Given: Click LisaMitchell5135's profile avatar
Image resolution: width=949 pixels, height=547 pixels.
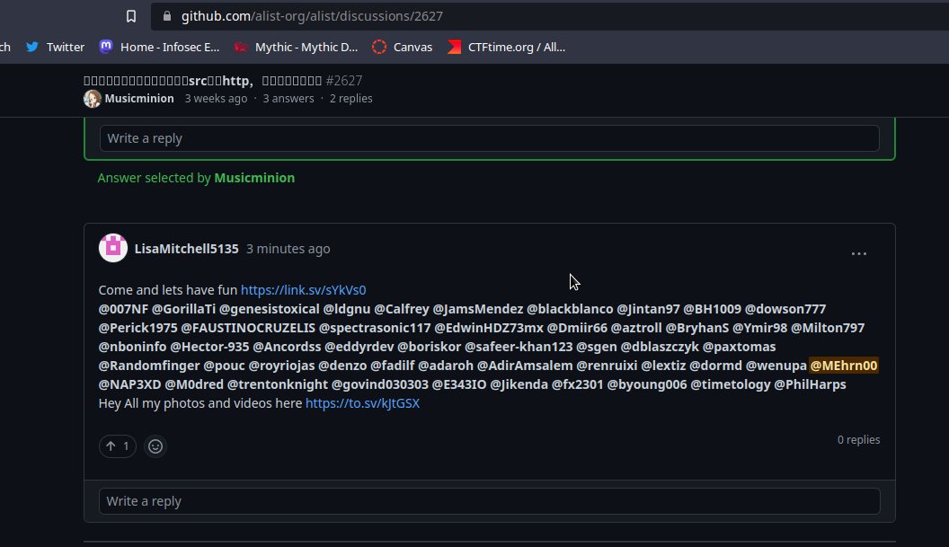Looking at the screenshot, I should [x=113, y=248].
